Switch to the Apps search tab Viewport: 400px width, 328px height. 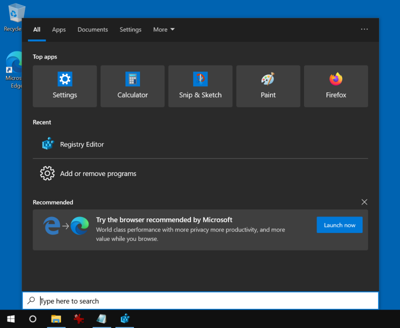[59, 29]
